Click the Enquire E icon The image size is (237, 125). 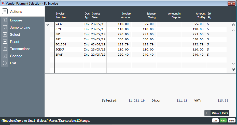5,20
